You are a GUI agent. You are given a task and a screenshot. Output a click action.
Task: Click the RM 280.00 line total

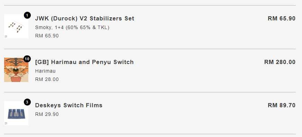point(280,62)
